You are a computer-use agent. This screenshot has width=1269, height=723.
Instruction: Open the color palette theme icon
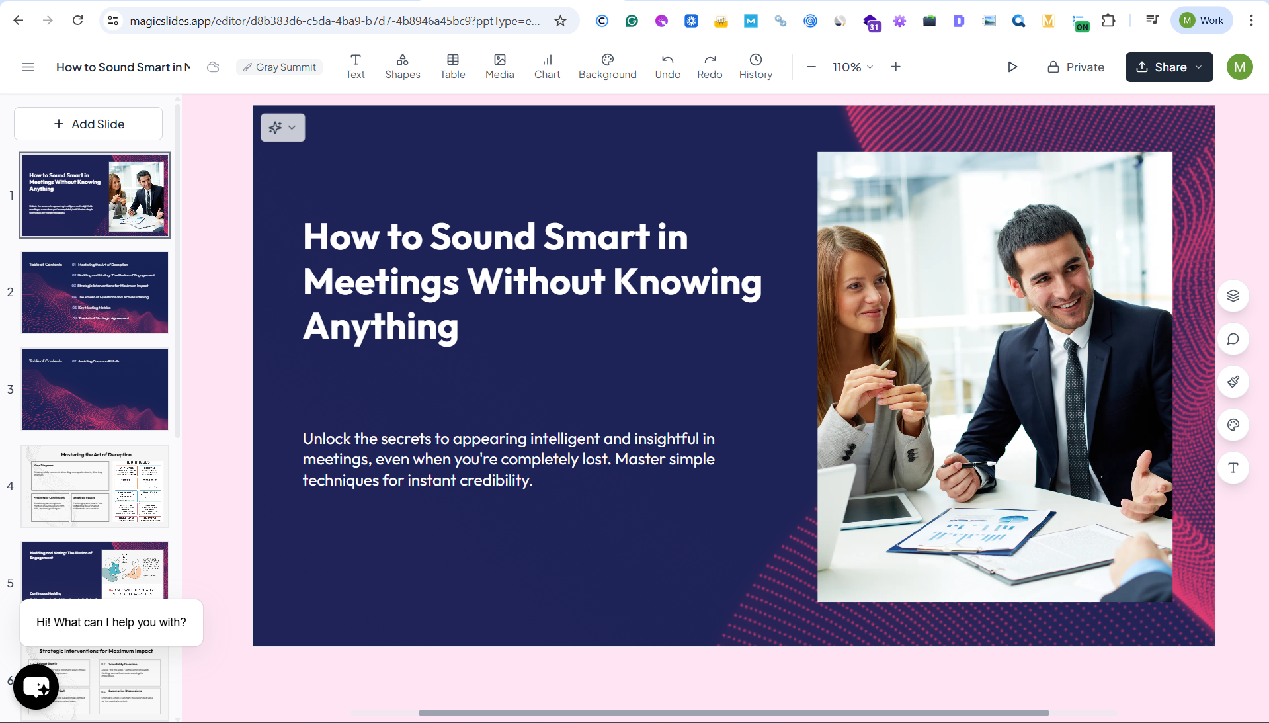(x=1233, y=425)
